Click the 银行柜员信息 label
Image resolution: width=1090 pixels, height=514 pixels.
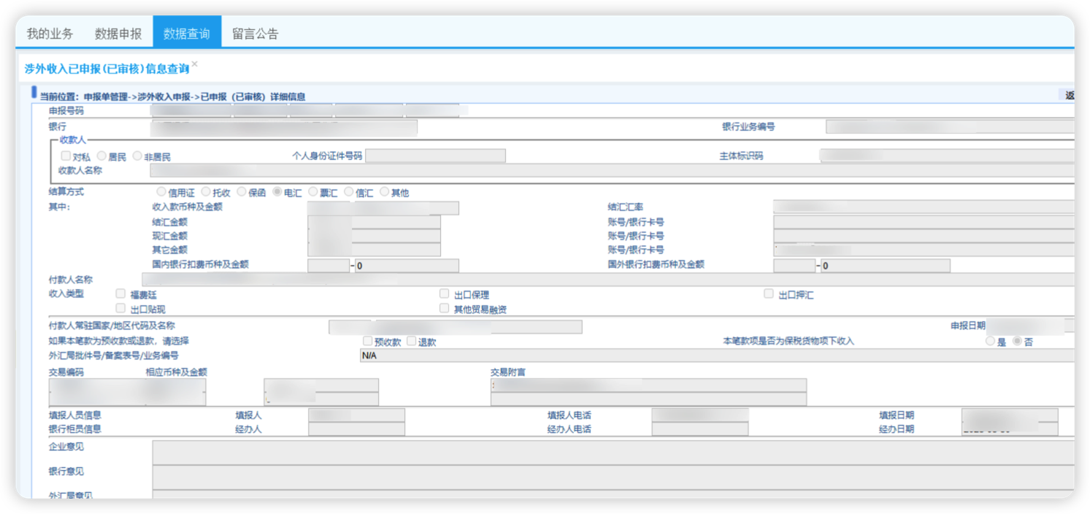coord(75,429)
